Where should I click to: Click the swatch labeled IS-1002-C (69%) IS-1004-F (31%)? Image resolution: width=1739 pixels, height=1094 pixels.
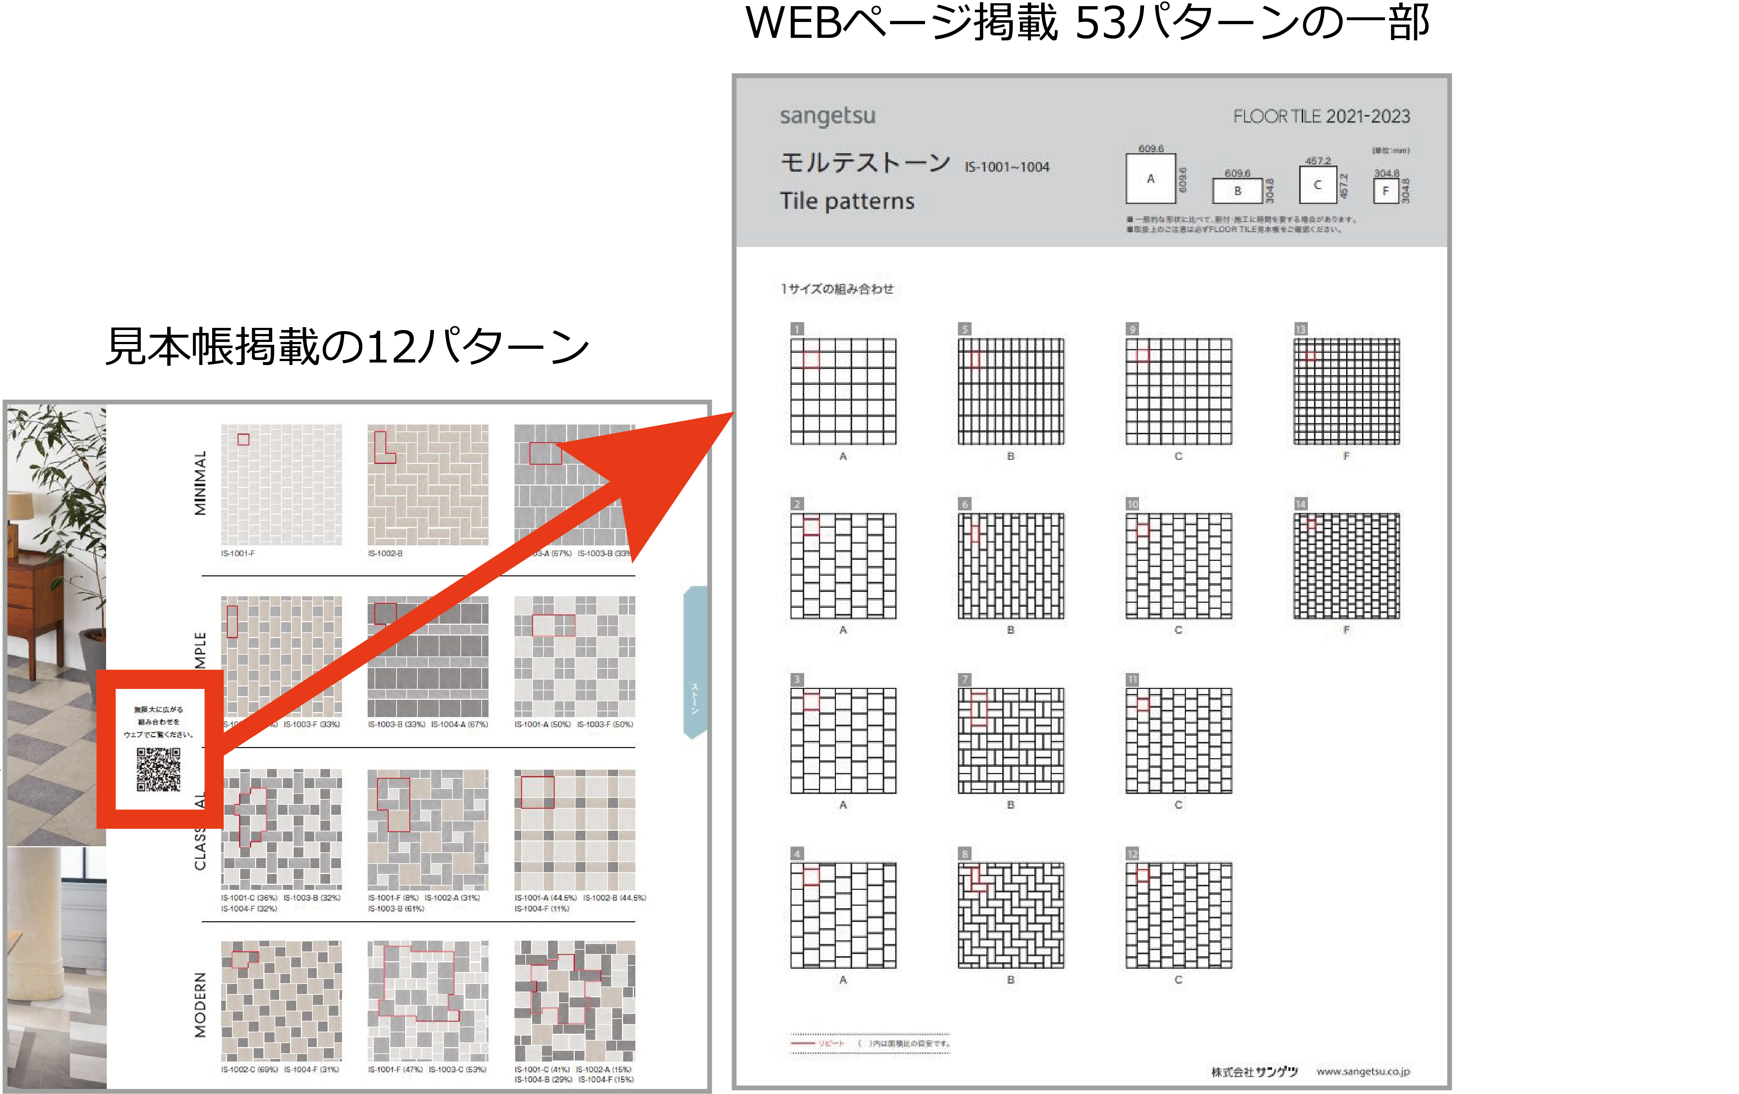coord(282,1001)
